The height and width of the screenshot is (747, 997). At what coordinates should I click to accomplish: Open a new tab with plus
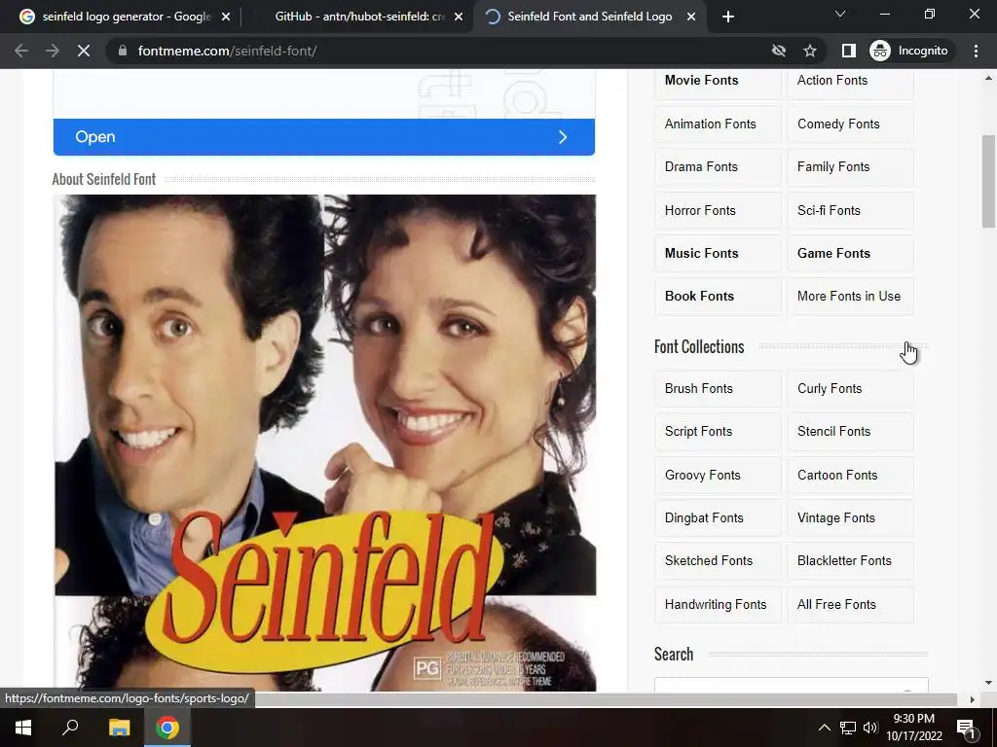(x=728, y=17)
